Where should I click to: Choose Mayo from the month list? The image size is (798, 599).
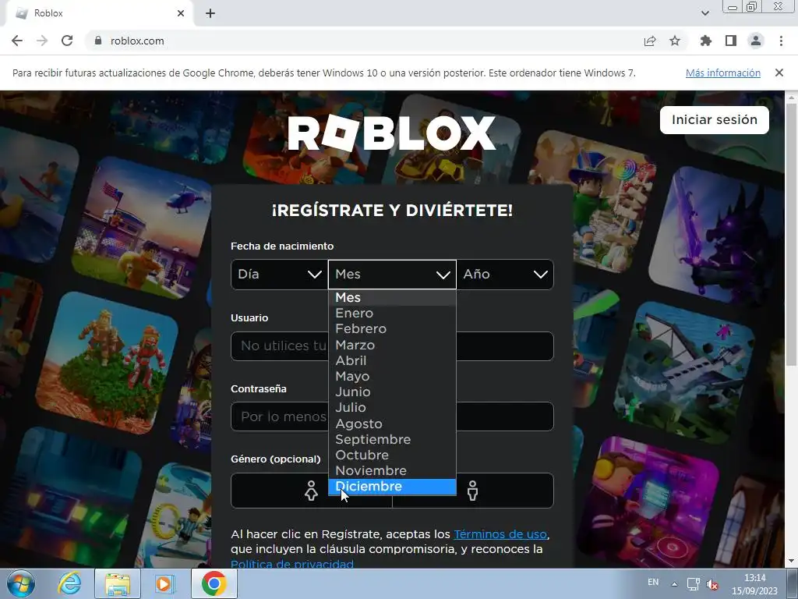393,377
